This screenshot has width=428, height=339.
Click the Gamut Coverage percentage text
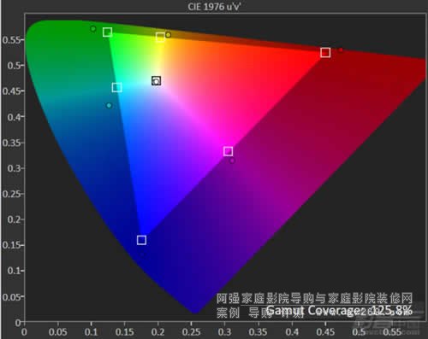point(340,310)
